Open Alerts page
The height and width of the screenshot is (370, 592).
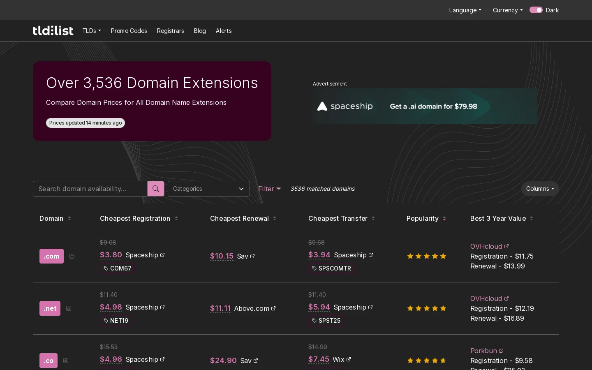(224, 31)
